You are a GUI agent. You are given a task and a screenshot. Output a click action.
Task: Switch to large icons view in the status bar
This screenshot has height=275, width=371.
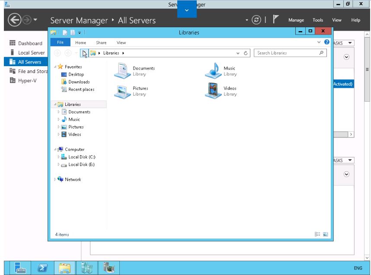coord(326,234)
